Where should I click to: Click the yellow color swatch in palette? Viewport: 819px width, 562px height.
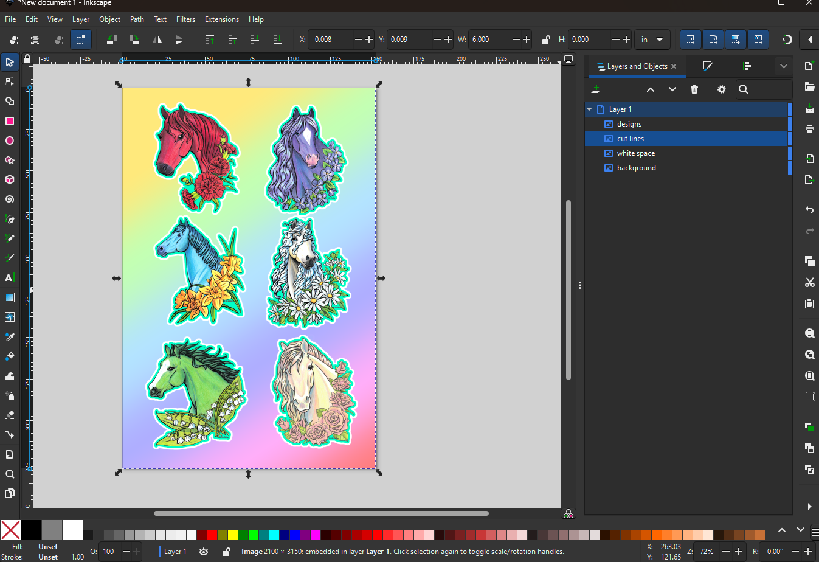(x=232, y=535)
